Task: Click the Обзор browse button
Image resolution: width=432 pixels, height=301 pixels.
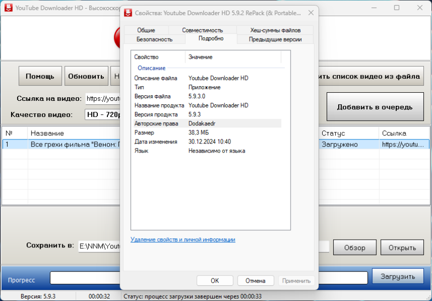Action: click(x=355, y=248)
